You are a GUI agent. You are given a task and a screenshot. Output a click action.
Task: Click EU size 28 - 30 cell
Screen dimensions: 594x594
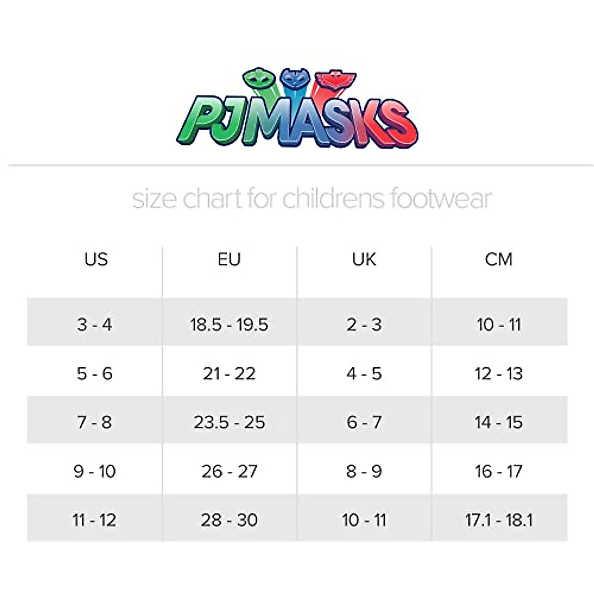pyautogui.click(x=229, y=520)
